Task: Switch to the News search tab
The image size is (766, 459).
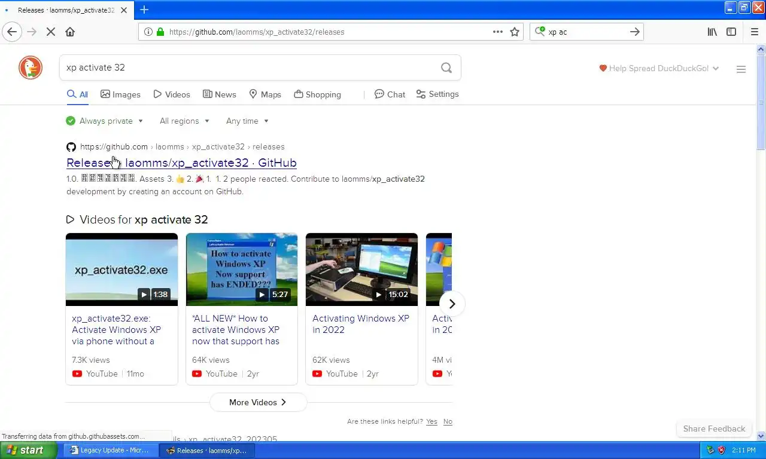Action: point(220,94)
